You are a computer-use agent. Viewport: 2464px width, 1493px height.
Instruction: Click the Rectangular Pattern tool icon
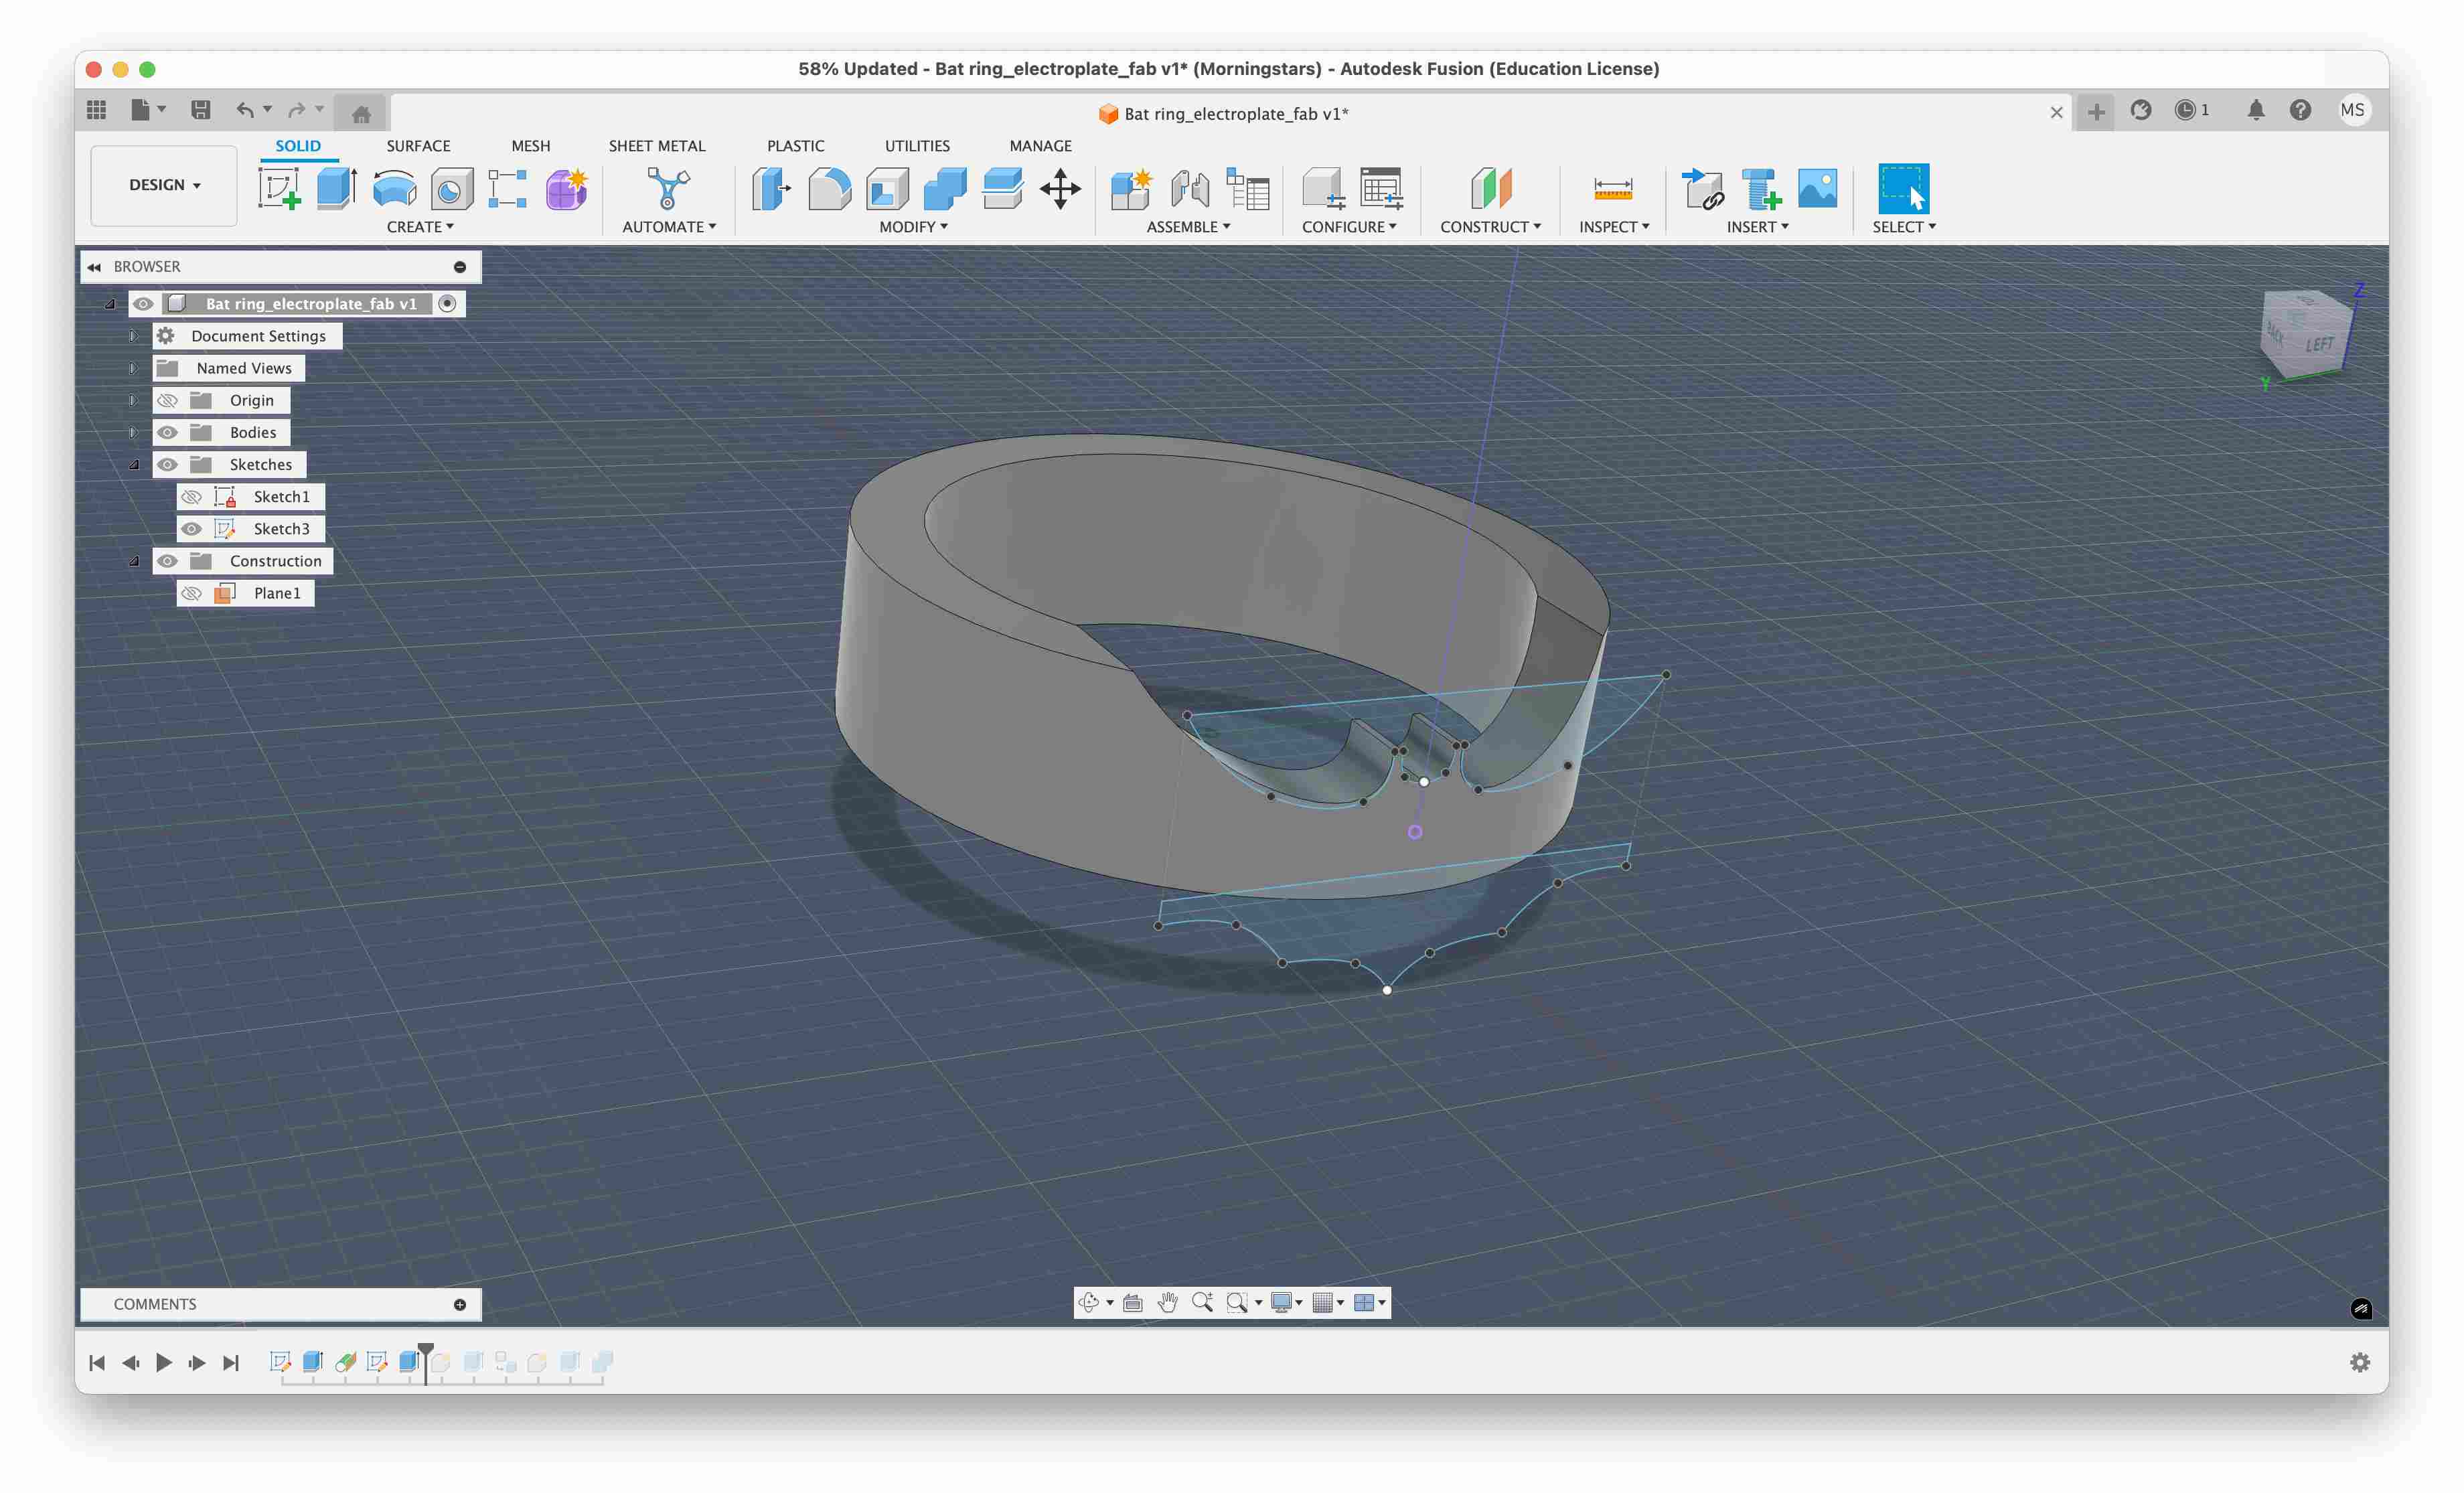click(x=508, y=188)
